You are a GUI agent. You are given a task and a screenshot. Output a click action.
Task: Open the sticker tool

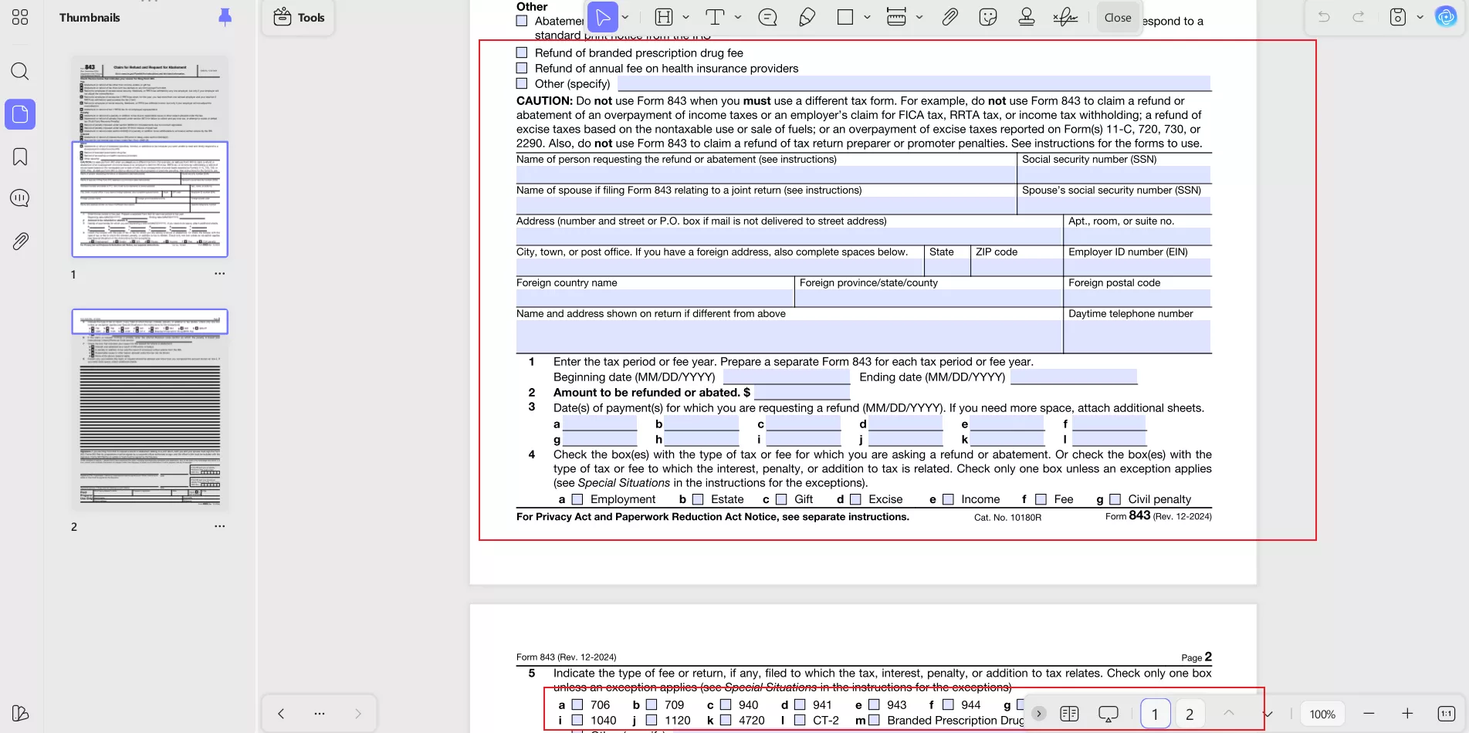tap(987, 17)
